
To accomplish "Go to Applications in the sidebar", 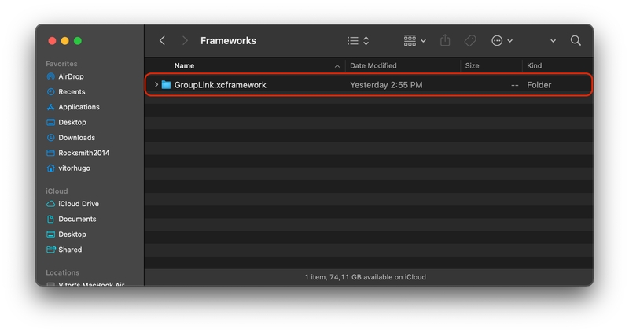I will pyautogui.click(x=79, y=107).
